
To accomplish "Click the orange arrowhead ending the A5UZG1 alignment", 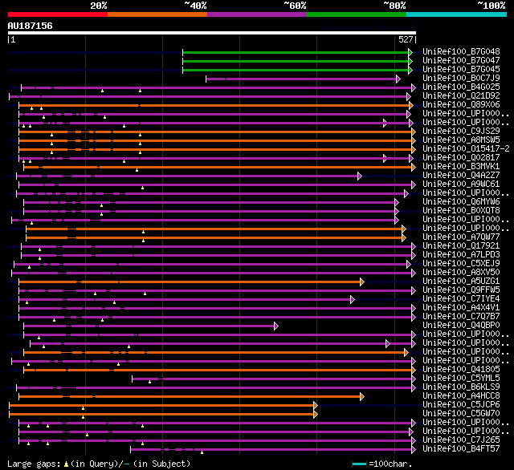I will tap(362, 282).
